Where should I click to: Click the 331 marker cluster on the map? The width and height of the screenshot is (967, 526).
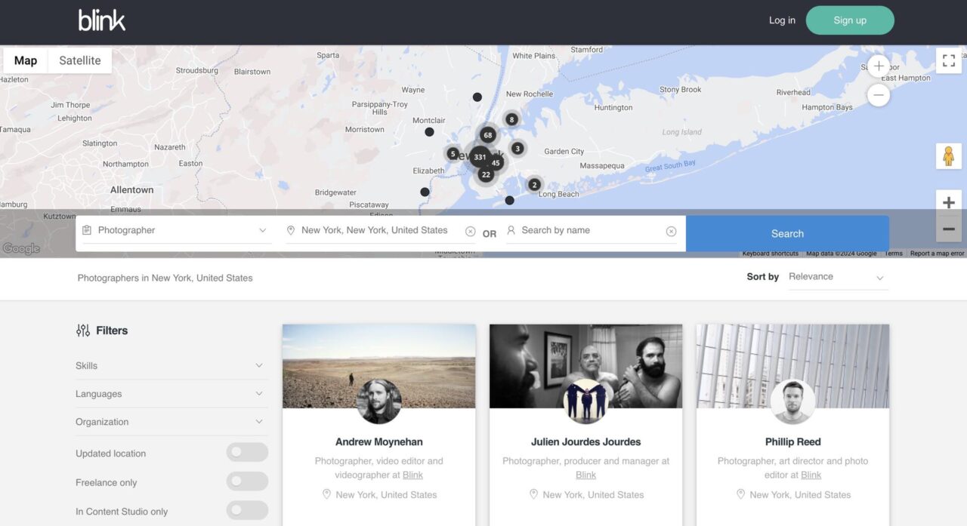(x=479, y=156)
